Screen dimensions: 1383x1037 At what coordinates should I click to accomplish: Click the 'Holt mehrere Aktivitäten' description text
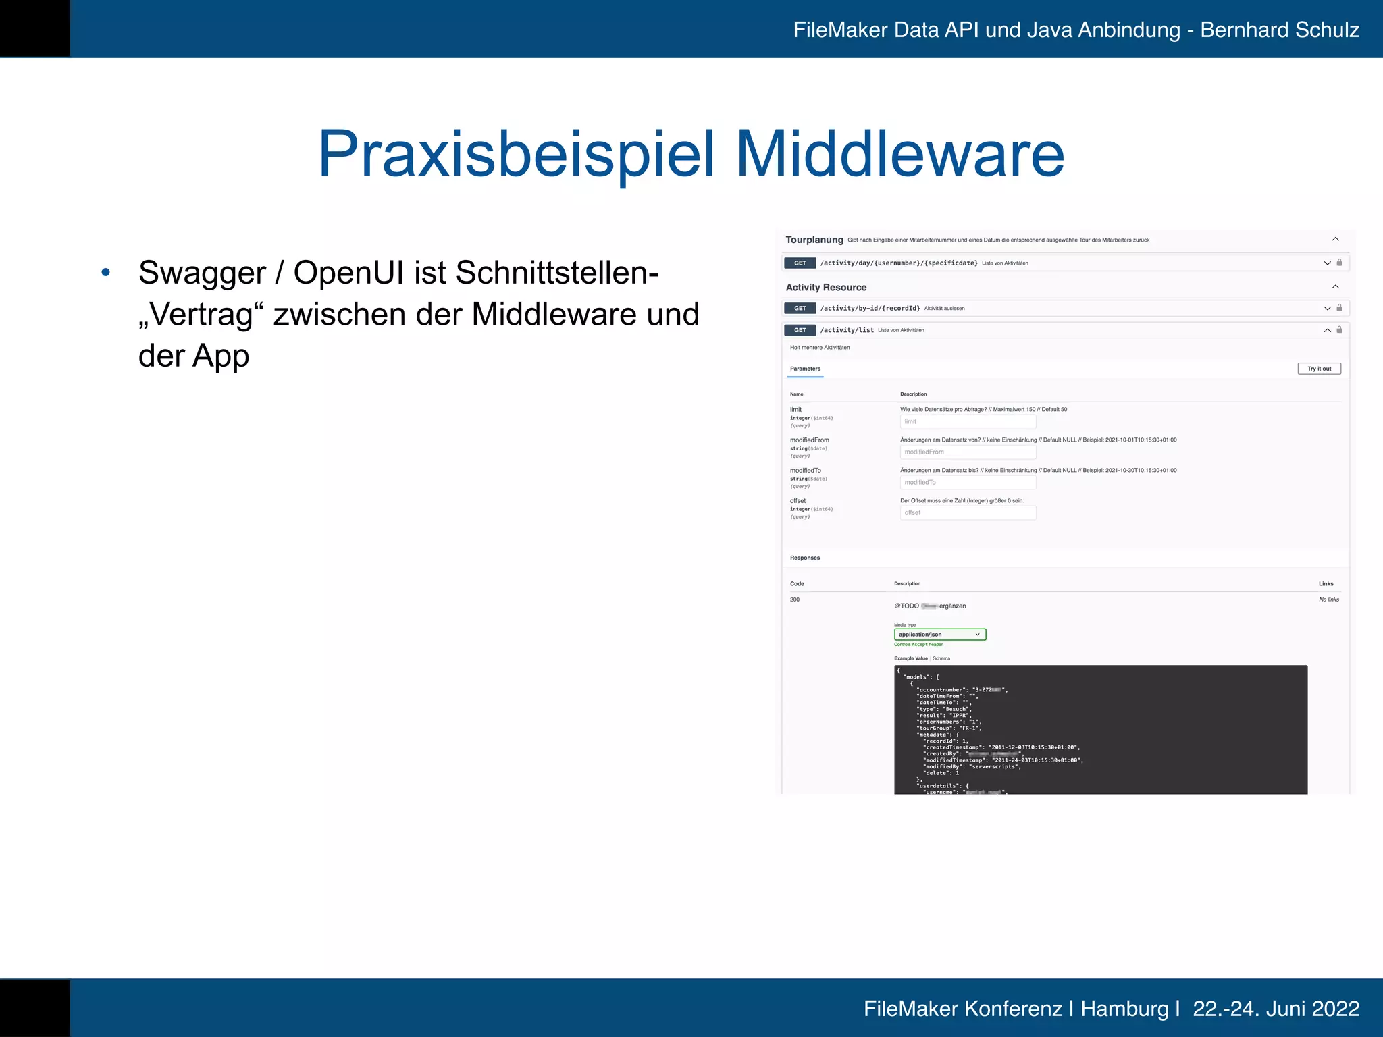click(820, 348)
